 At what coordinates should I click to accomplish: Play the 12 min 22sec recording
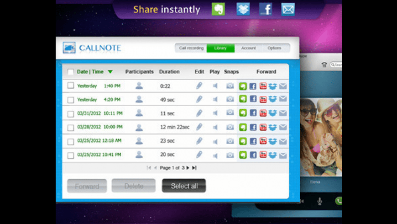tap(215, 127)
